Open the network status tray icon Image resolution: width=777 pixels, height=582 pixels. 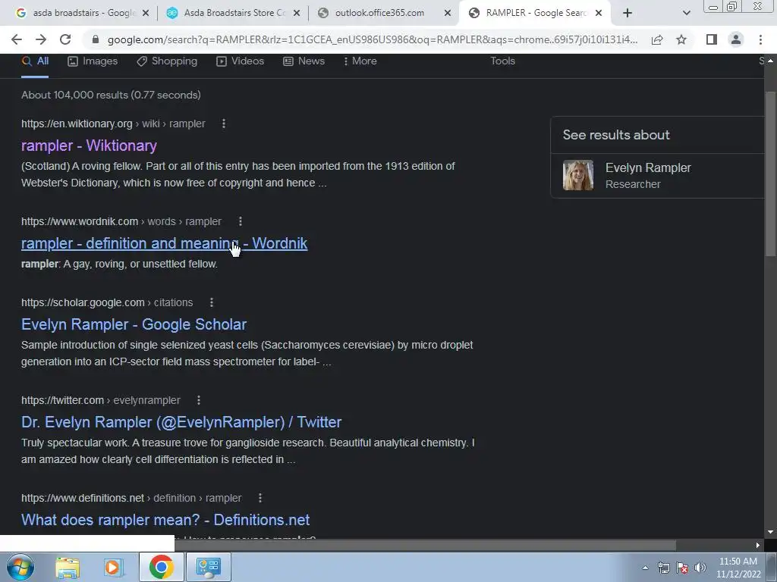663,568
